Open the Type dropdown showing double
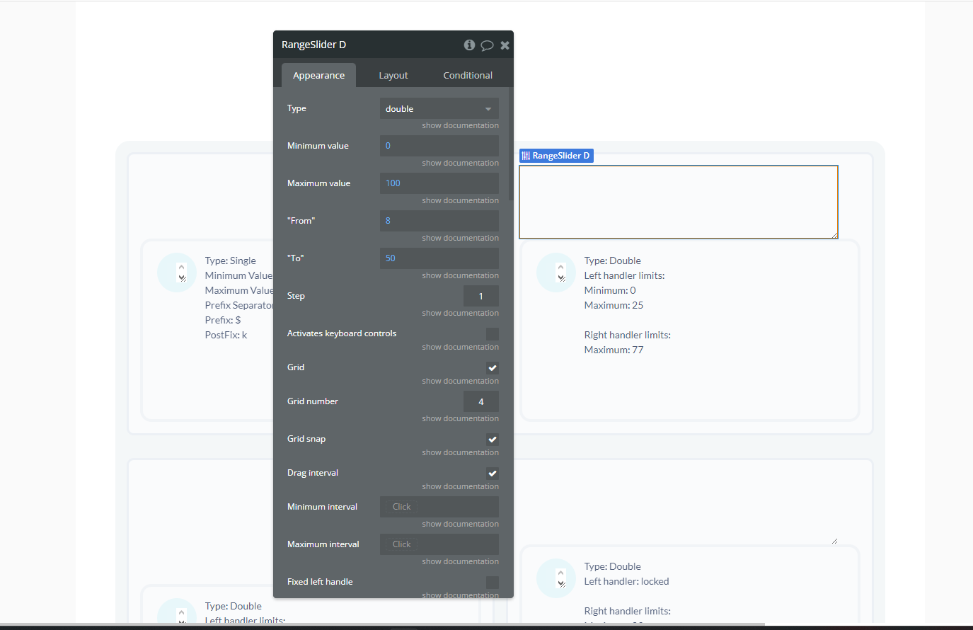Viewport: 973px width, 630px height. pyautogui.click(x=439, y=108)
